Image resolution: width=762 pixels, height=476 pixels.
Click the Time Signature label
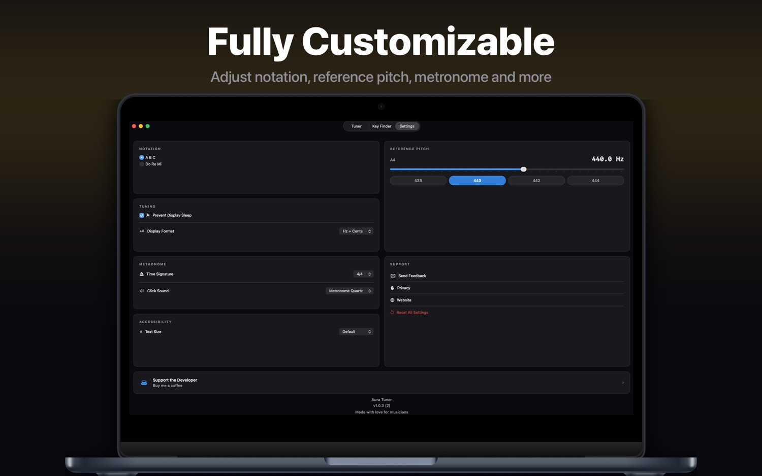click(160, 274)
